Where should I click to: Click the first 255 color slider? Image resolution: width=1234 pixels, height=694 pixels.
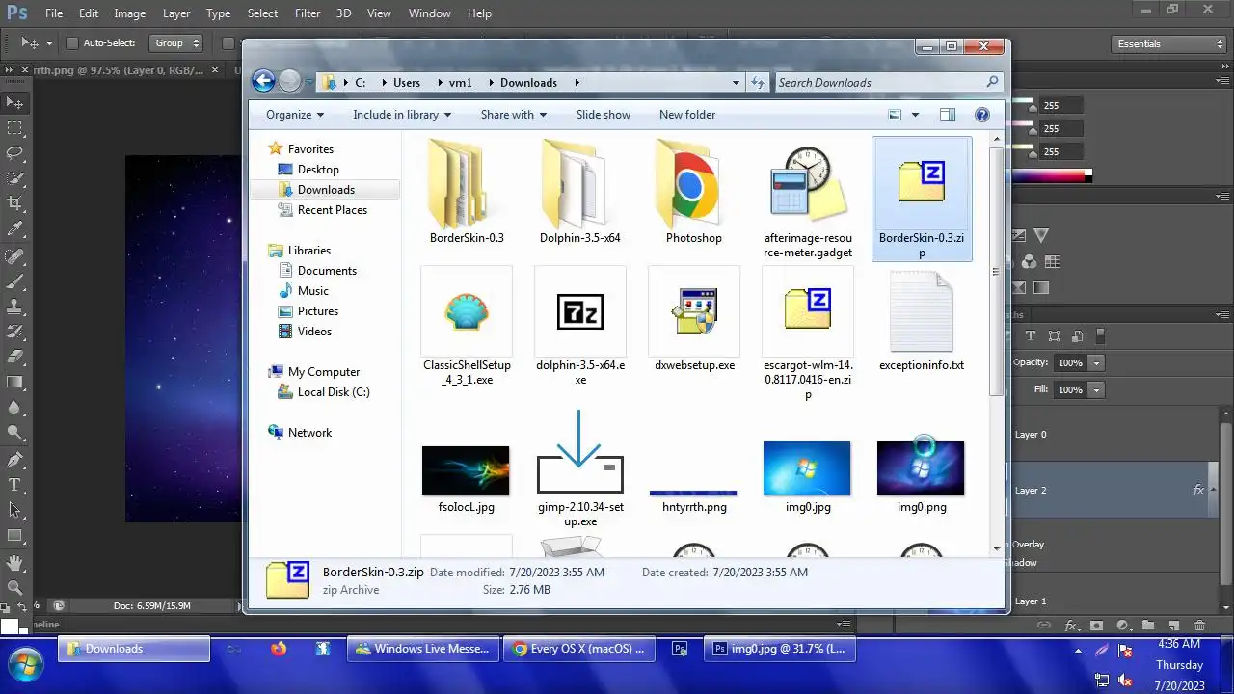coord(1033,106)
